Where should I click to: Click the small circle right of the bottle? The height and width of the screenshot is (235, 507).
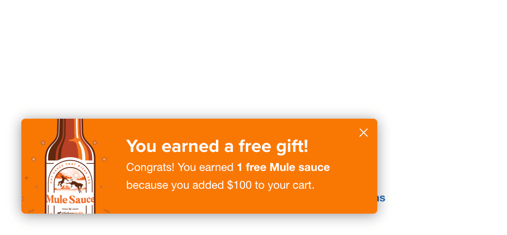104,159
